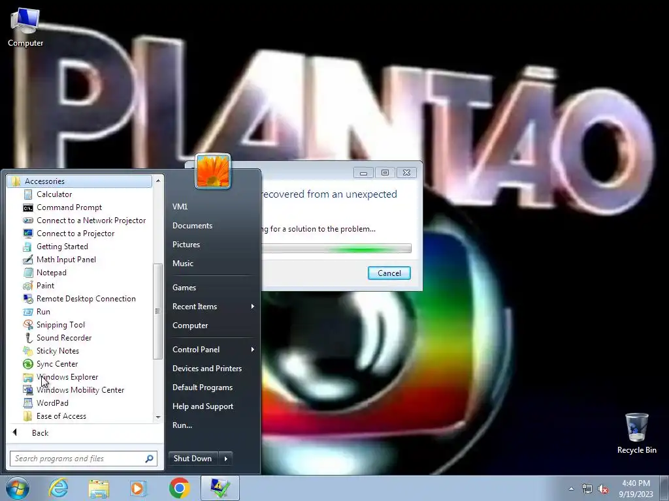Screen dimensions: 669x501
Task: Open the VM1 user folder
Action: pos(180,207)
